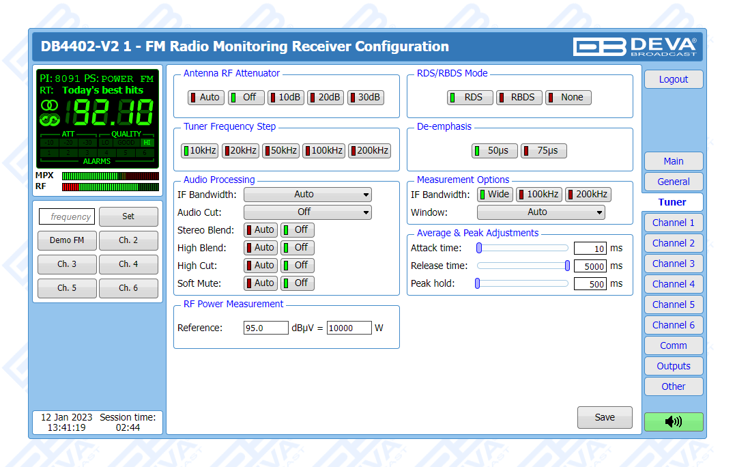
Task: Set Stereo Blend to Auto
Action: tap(261, 230)
